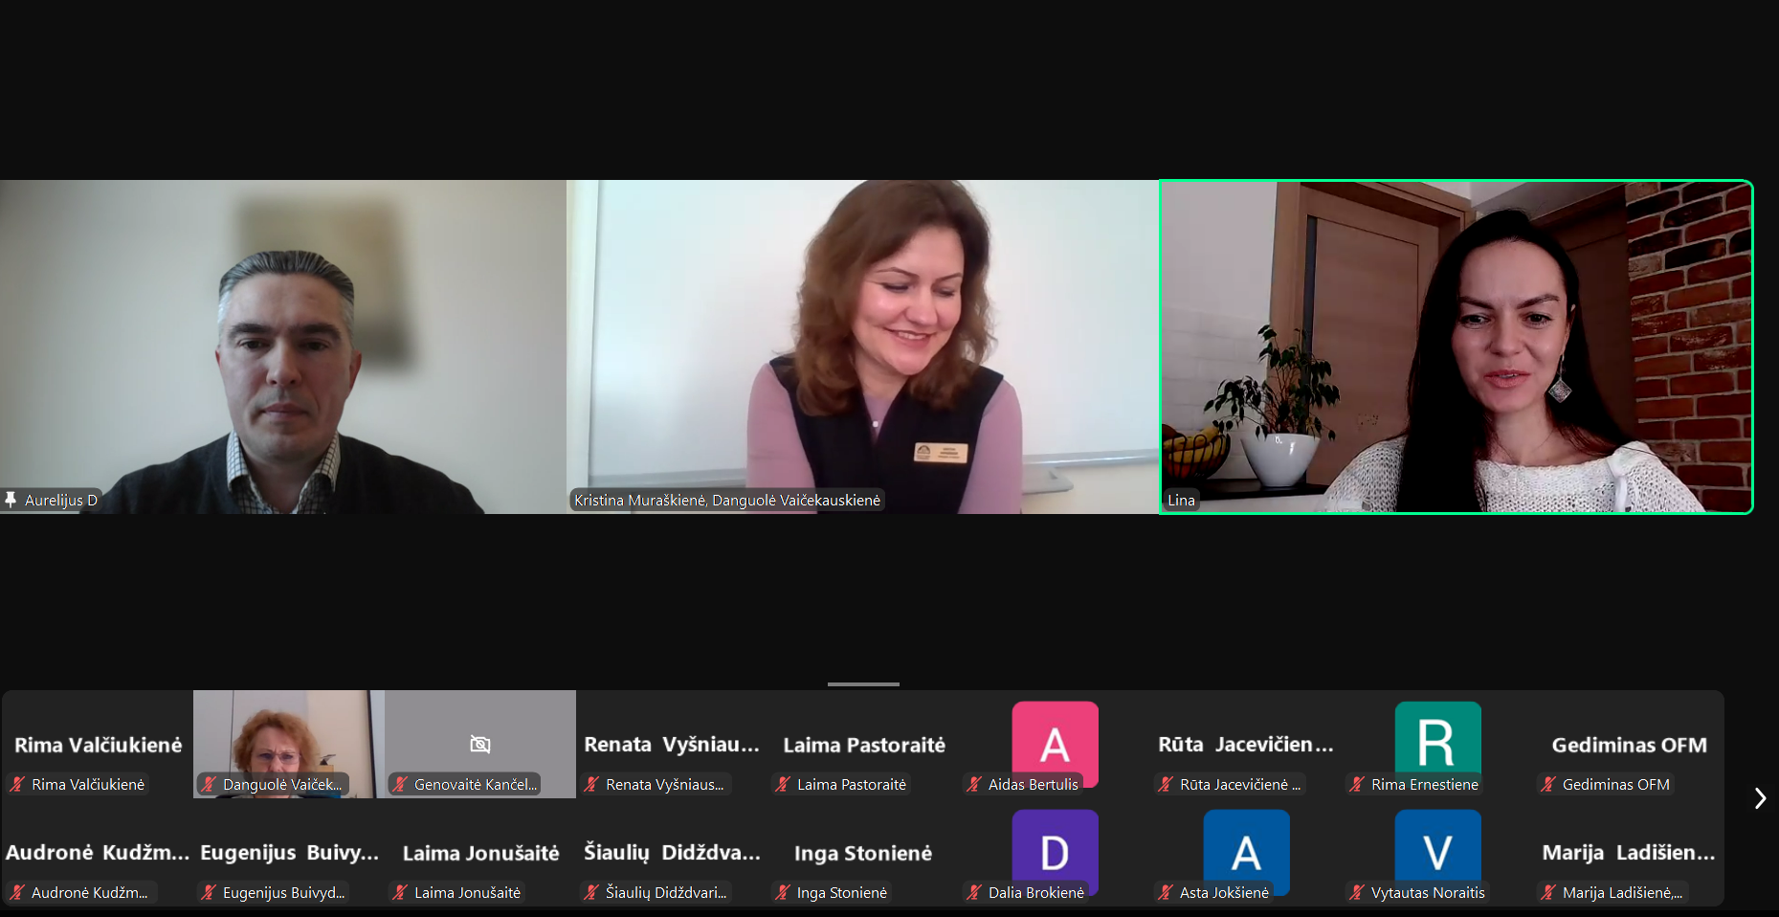Click the camera-off icon on Genovaitė's tile

(480, 744)
